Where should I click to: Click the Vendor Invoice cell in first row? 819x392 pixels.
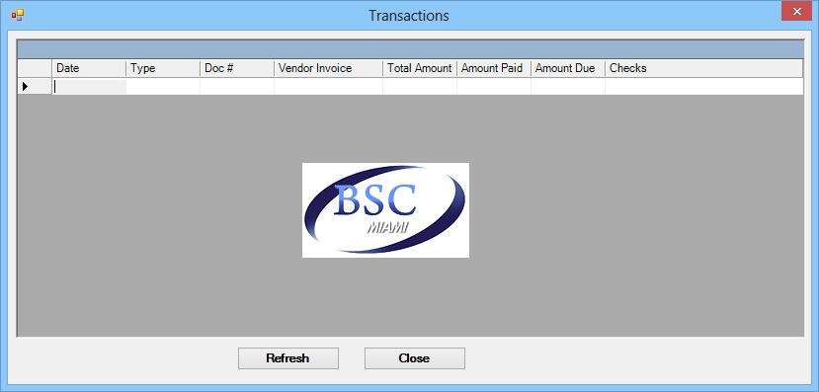point(329,87)
